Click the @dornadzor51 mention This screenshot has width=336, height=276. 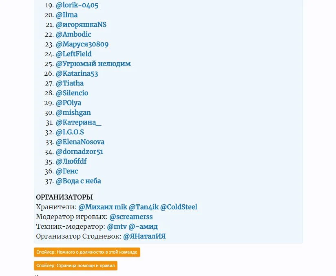(80, 152)
